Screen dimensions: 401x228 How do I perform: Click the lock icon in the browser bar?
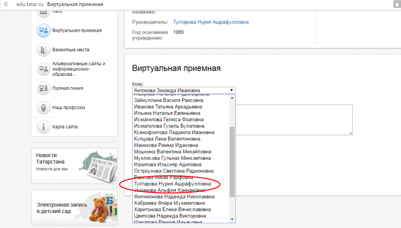(x=397, y=4)
